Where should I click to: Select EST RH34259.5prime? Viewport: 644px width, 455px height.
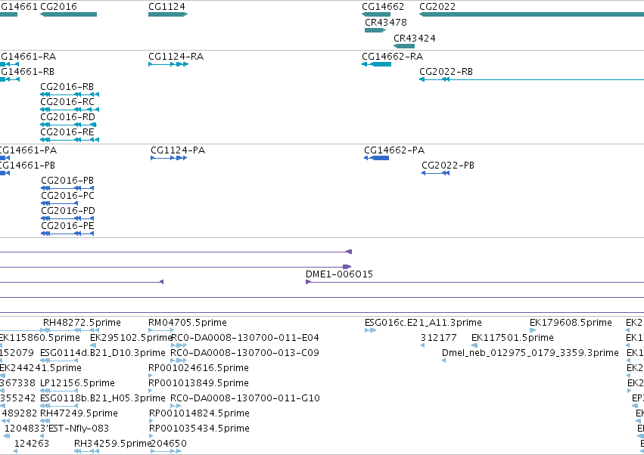pos(113,444)
